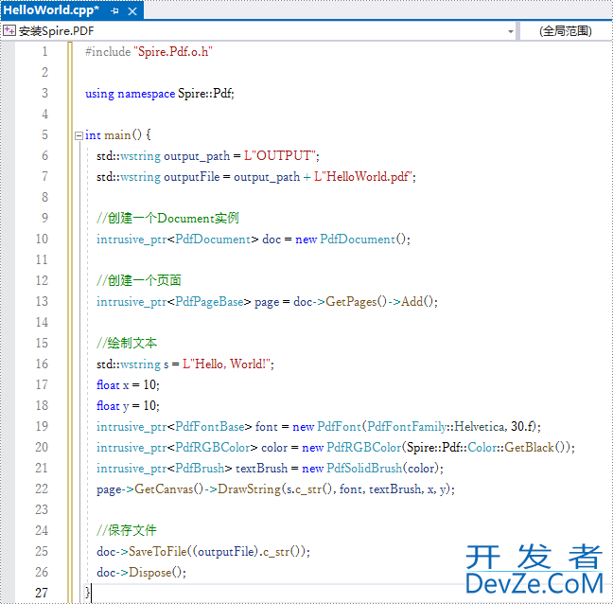The width and height of the screenshot is (613, 604).
Task: Click 'PdfFontFamily::Helvetica' on line 19
Action: click(436, 426)
